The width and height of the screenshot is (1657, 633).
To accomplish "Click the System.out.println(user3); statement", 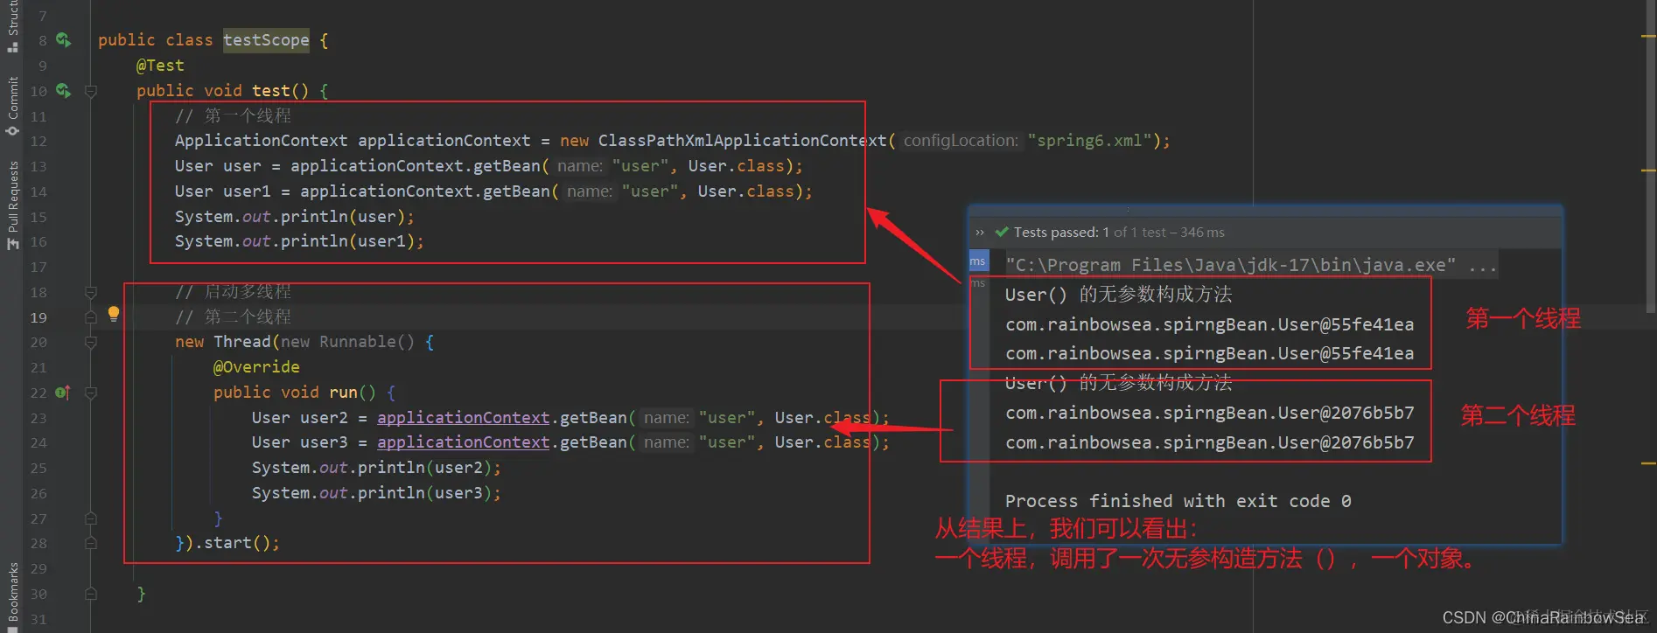I will coord(376,493).
